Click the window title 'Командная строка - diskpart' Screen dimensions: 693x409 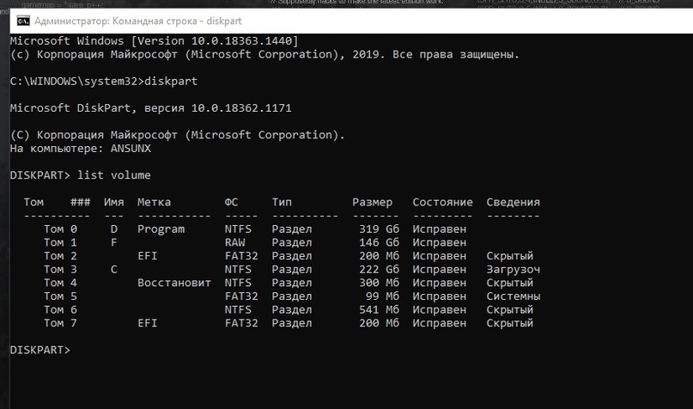[177, 21]
